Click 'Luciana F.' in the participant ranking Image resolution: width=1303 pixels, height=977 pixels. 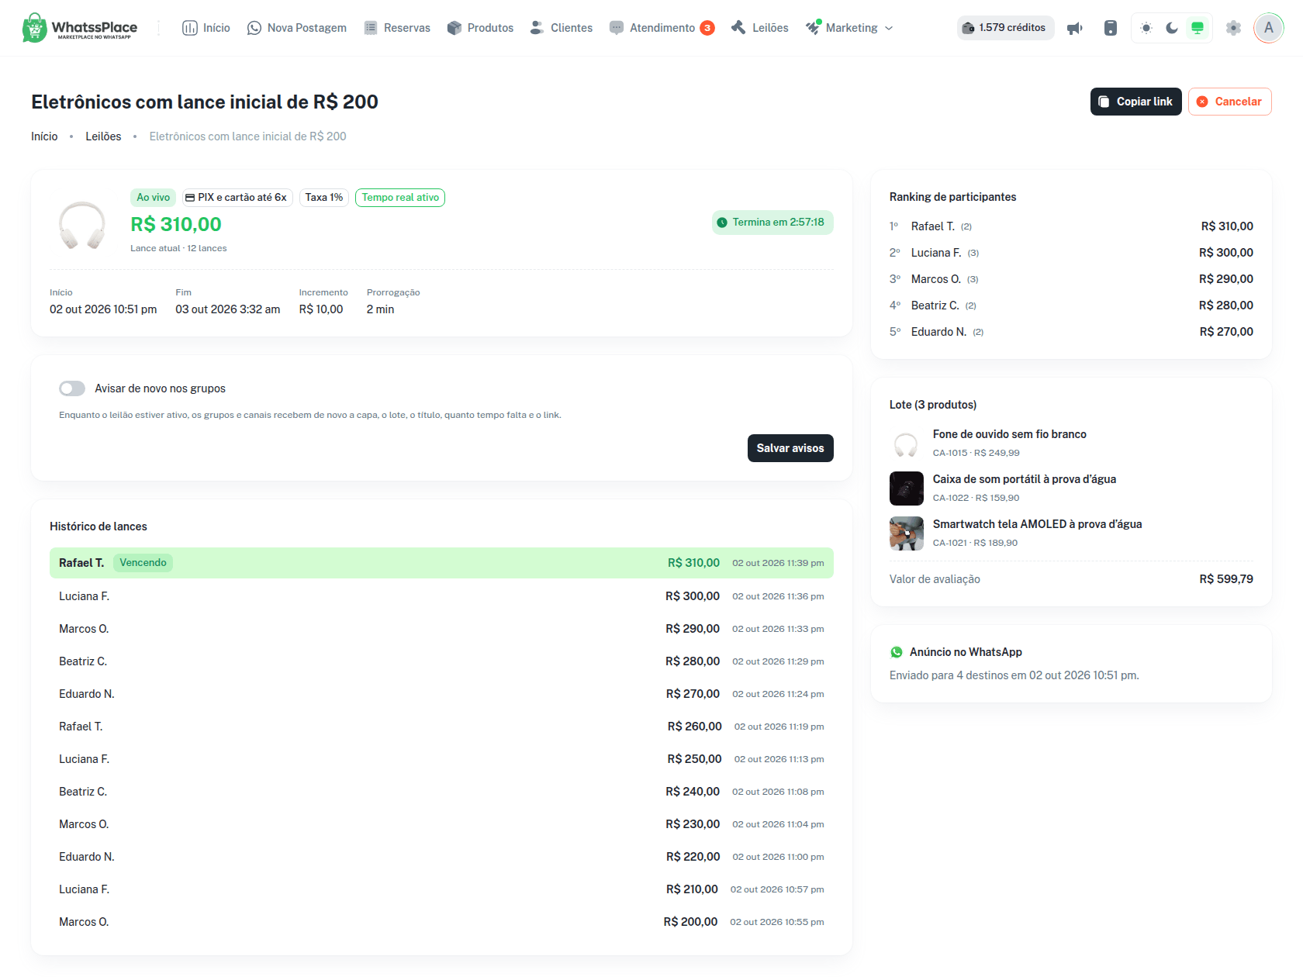(x=936, y=253)
